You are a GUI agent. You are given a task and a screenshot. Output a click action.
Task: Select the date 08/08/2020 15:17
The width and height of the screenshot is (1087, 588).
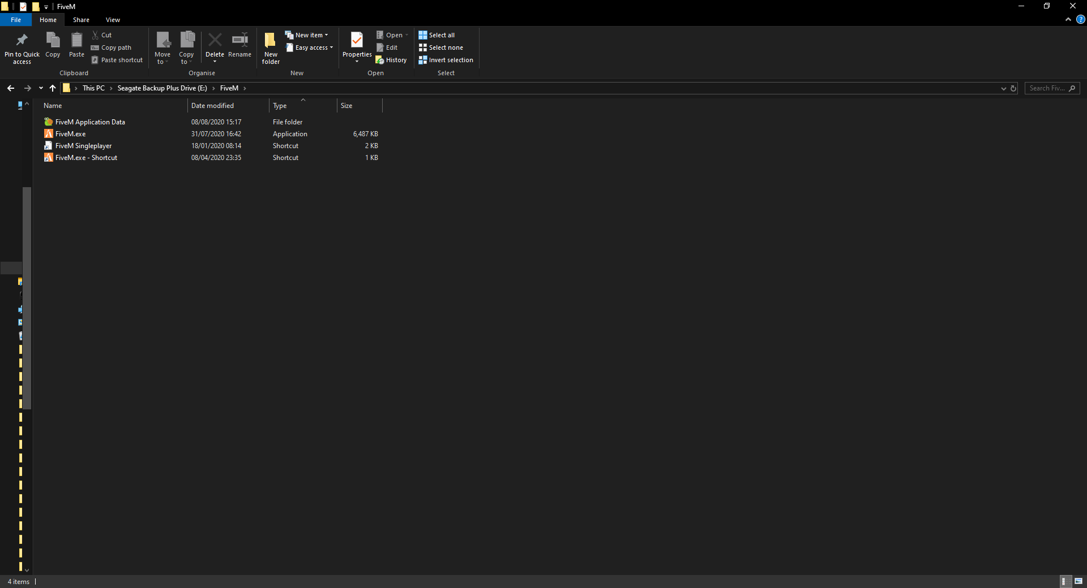(216, 122)
